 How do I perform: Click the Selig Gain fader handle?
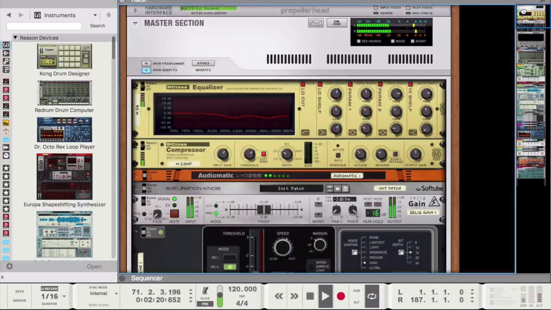coord(264,210)
